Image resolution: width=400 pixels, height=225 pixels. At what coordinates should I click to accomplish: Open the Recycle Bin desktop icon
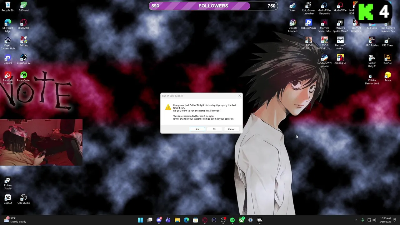click(8, 7)
